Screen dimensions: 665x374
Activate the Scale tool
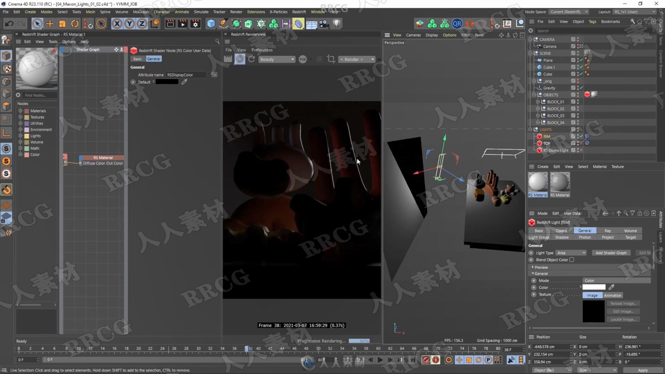(62, 24)
